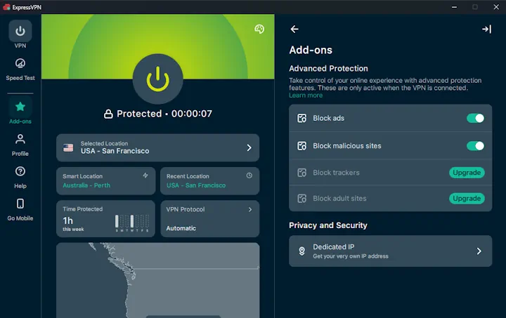Open the Help section
This screenshot has height=318, width=506.
[20, 177]
